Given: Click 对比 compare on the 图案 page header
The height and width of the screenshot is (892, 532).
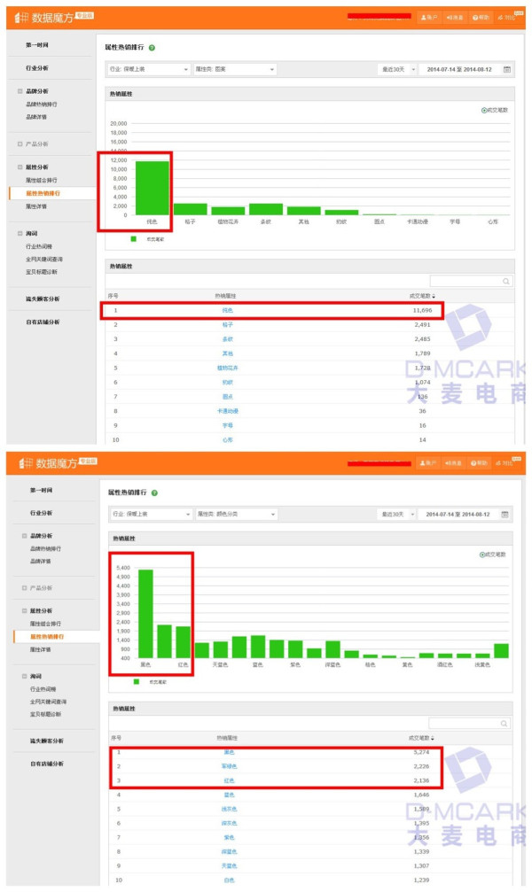Looking at the screenshot, I should [506, 18].
